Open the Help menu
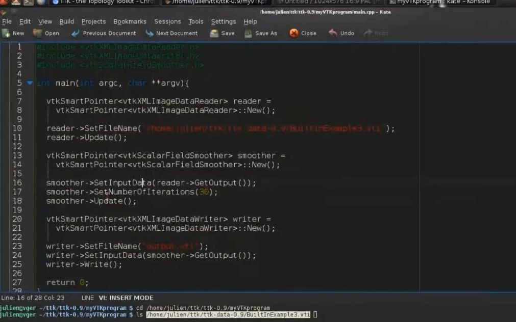The height and width of the screenshot is (322, 516). click(x=250, y=21)
